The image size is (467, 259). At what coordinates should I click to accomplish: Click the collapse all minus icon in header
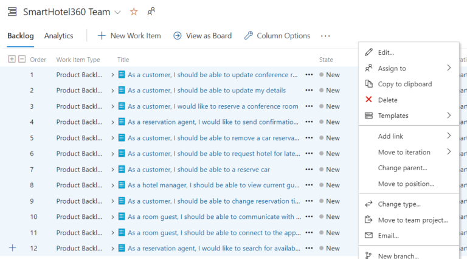coord(22,59)
